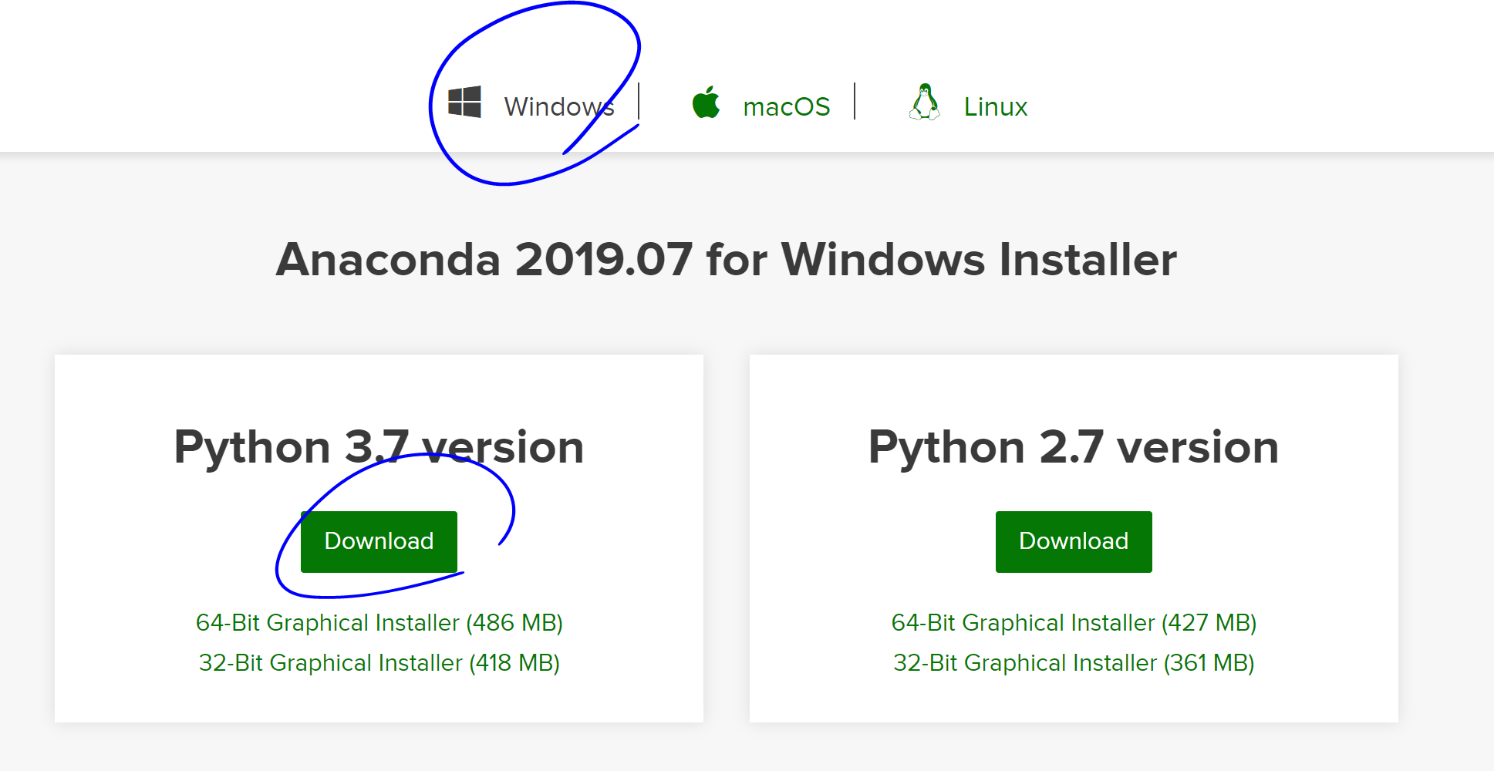This screenshot has height=771, width=1494.
Task: Open 32-Bit Graphical Installer (361 MB) link
Action: (1074, 662)
